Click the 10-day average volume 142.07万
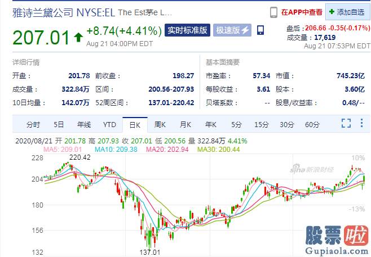371x257 pixels. pos(76,103)
